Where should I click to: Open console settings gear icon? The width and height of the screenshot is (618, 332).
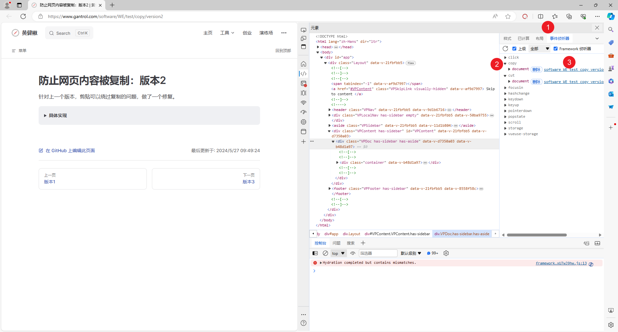(446, 253)
